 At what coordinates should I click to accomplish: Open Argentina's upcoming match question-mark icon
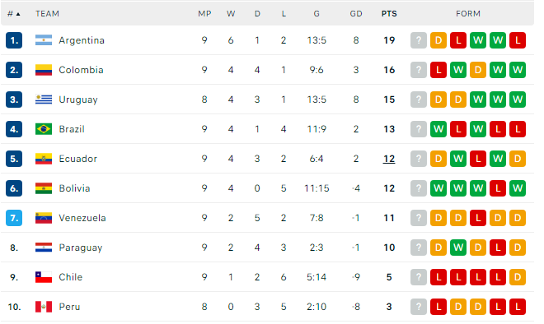coord(419,40)
